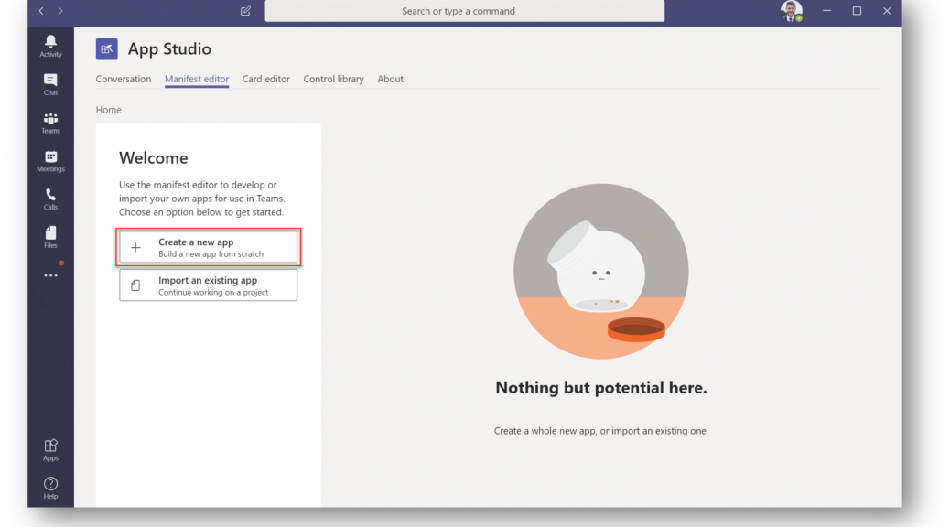This screenshot has width=950, height=527.
Task: Click the tilted jar illustration
Action: click(x=597, y=266)
